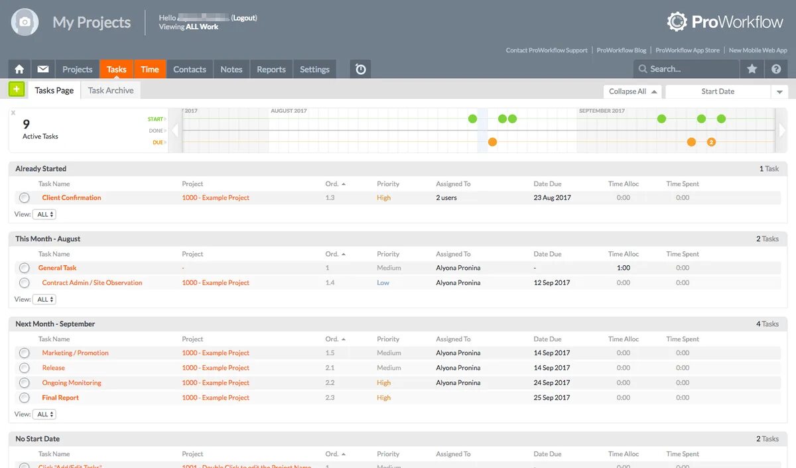Open View ALL dropdown under Next Month - September
Viewport: 796px width, 468px height.
point(44,414)
